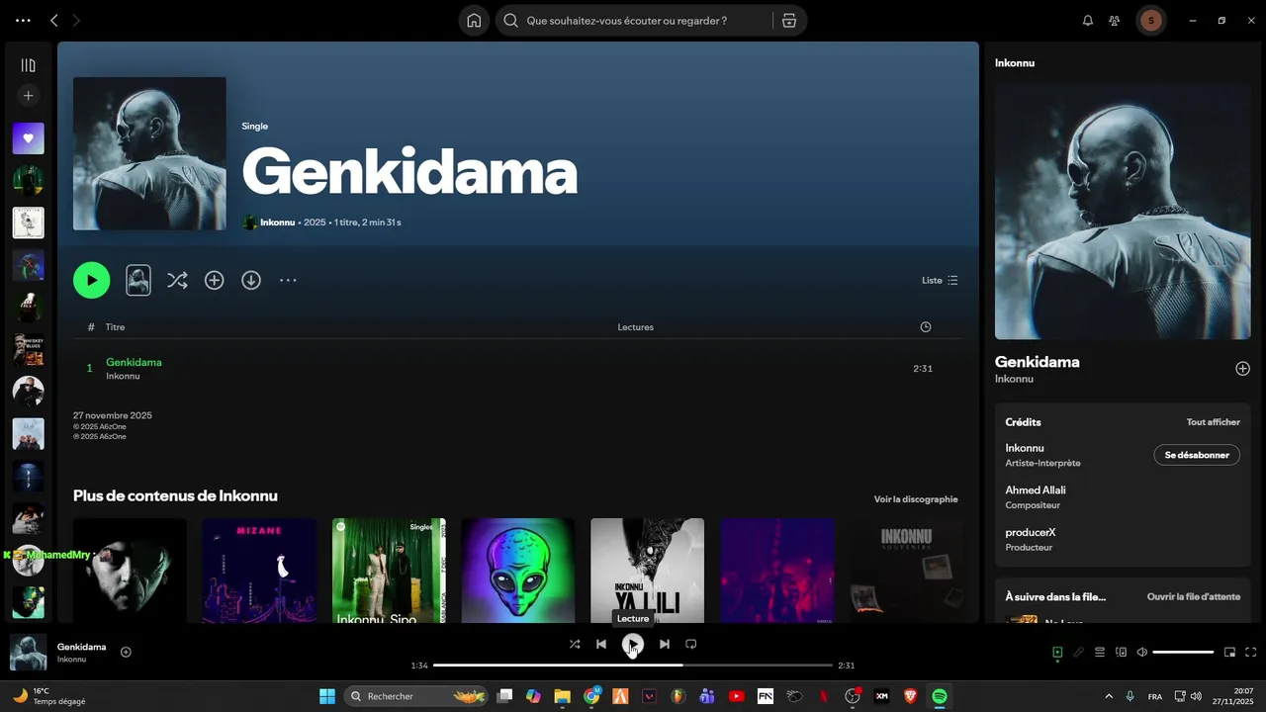Open the now-playing cover thumbnail bottom-left
The height and width of the screenshot is (712, 1266).
coord(29,653)
